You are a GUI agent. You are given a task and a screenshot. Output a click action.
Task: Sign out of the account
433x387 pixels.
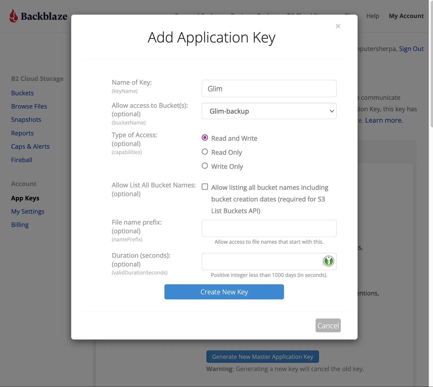[411, 49]
